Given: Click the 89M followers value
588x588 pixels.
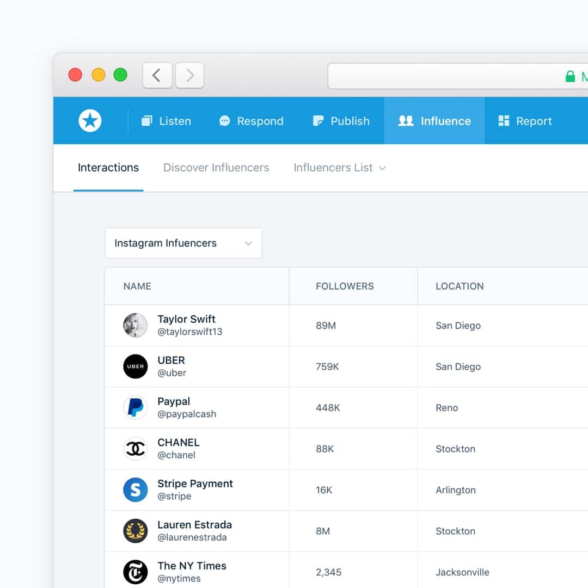Looking at the screenshot, I should (x=326, y=326).
